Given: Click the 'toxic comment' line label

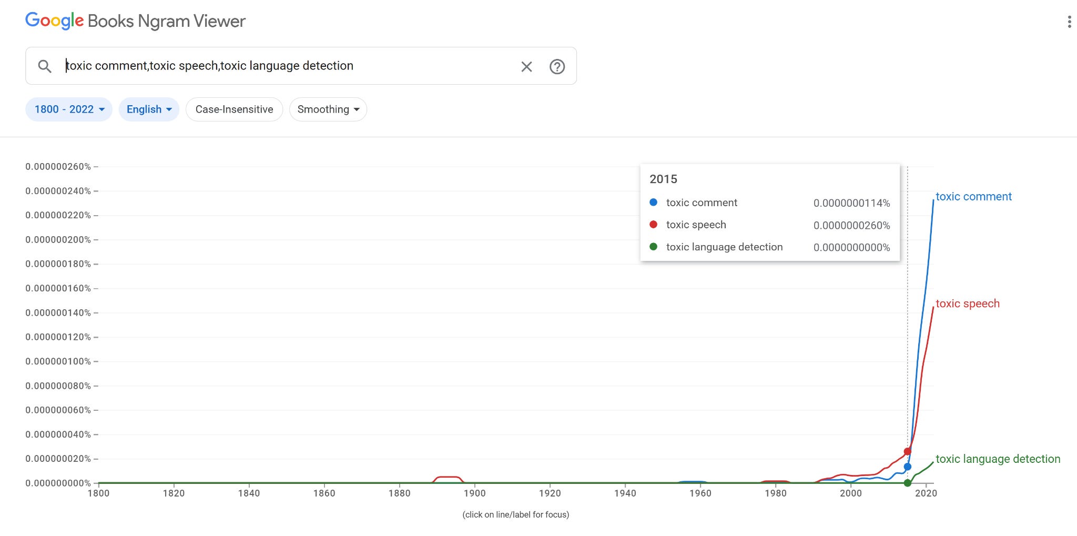Looking at the screenshot, I should pyautogui.click(x=973, y=197).
